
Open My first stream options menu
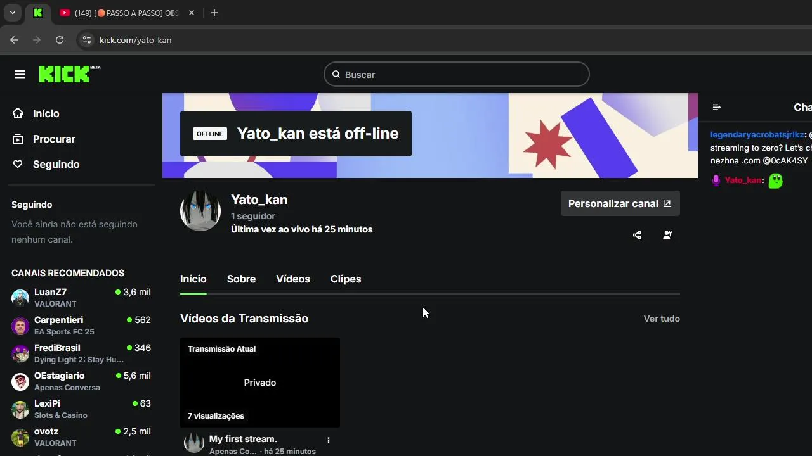[x=328, y=440]
